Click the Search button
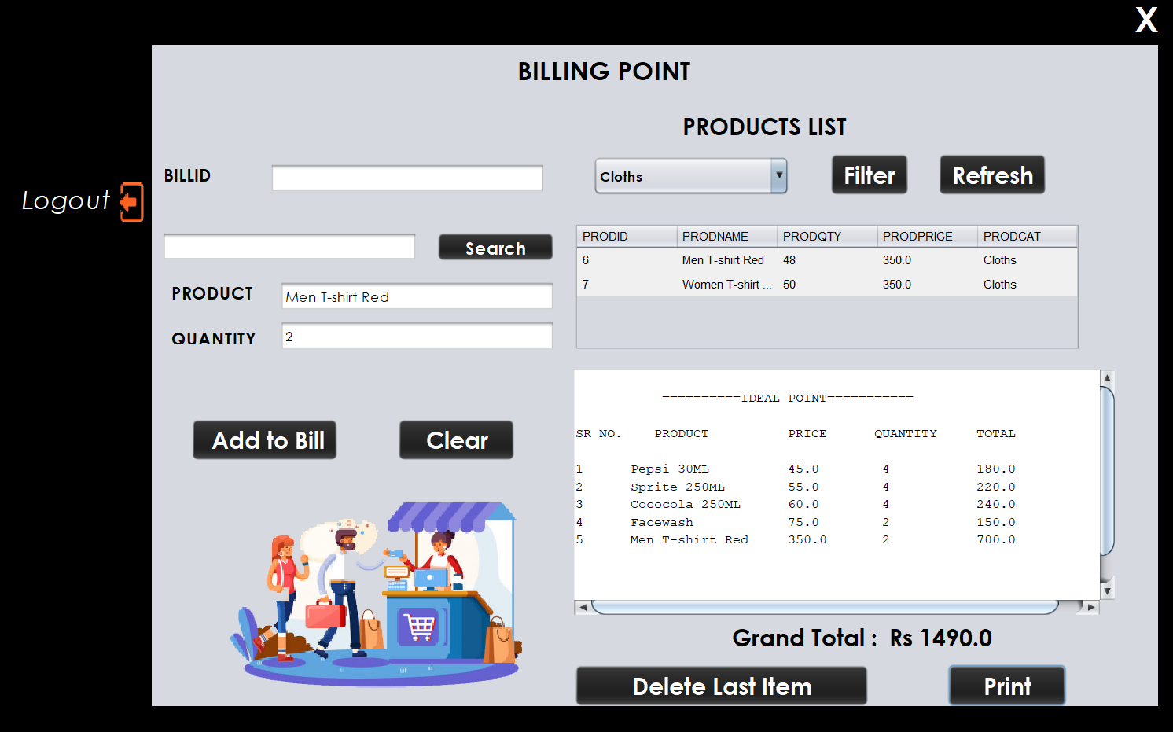 tap(495, 247)
